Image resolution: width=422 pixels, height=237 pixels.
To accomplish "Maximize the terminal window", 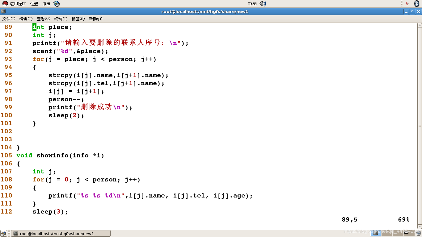I will click(x=412, y=11).
